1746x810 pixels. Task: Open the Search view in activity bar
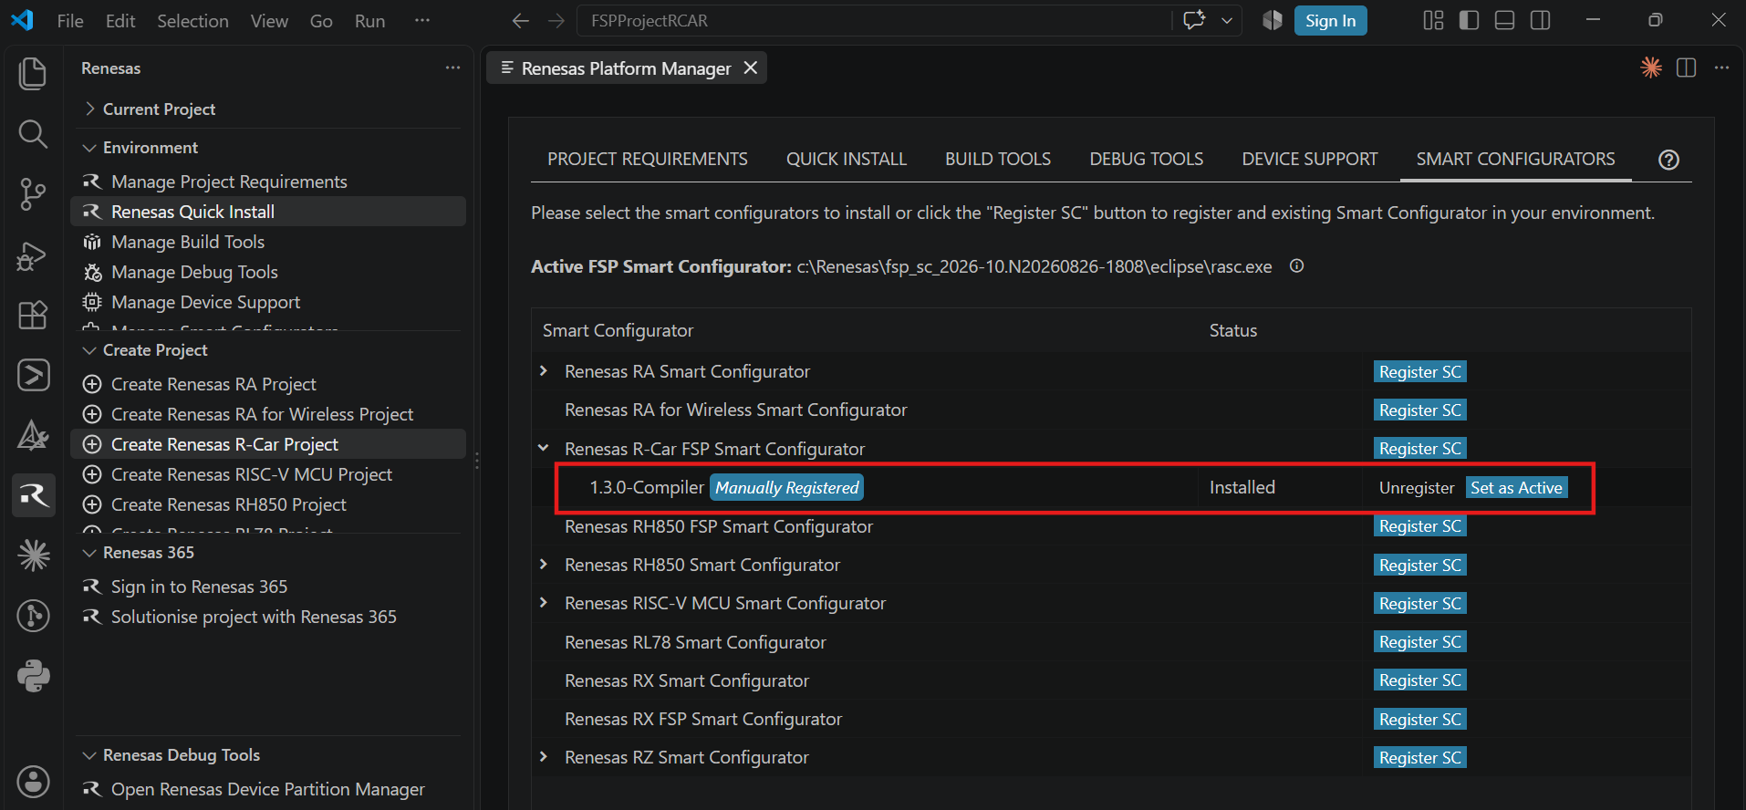pyautogui.click(x=33, y=134)
